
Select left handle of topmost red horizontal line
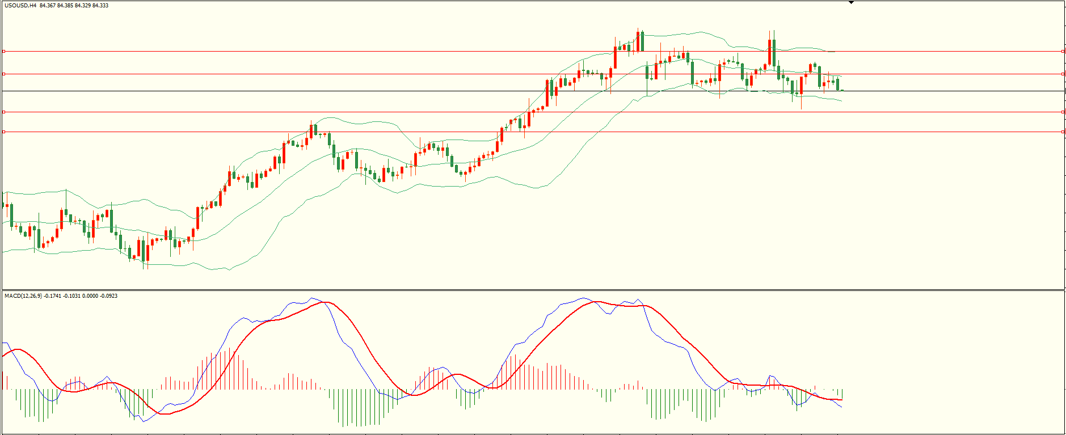point(3,52)
